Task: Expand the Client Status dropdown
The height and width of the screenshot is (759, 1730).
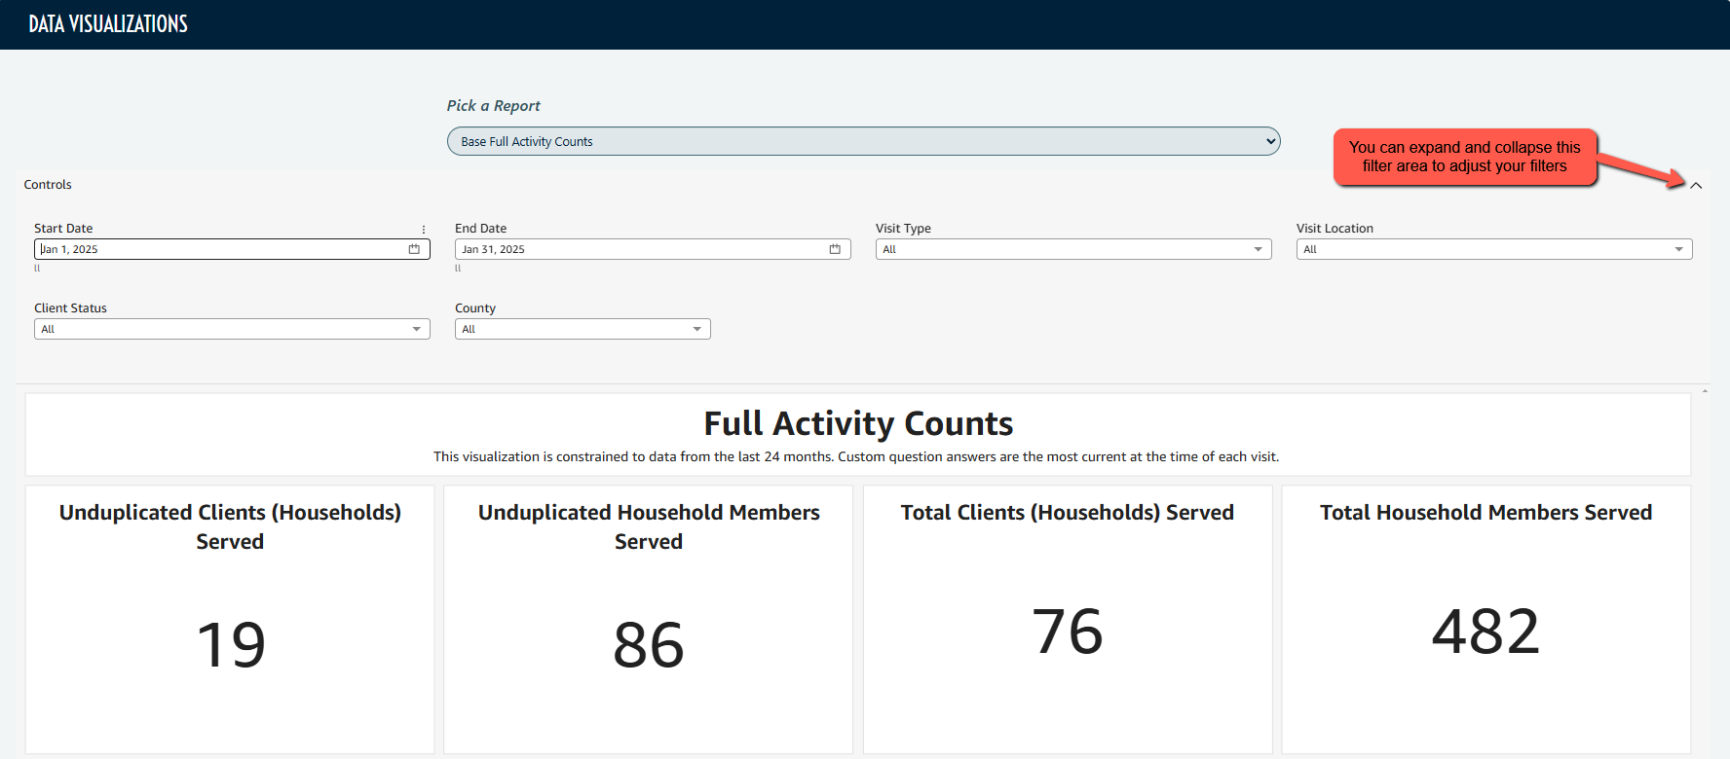Action: click(232, 329)
